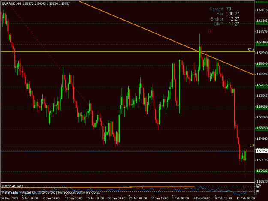Click the 1.59100 price axis label
The height and width of the screenshot is (201, 268).
pyautogui.click(x=262, y=42)
